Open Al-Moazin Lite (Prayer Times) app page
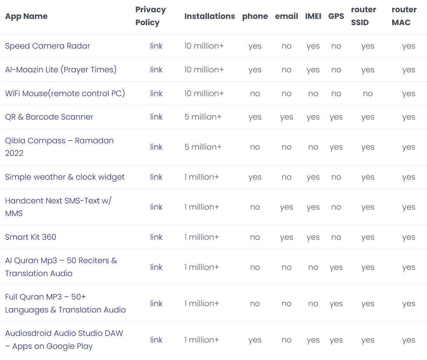The width and height of the screenshot is (427, 360). pyautogui.click(x=61, y=70)
